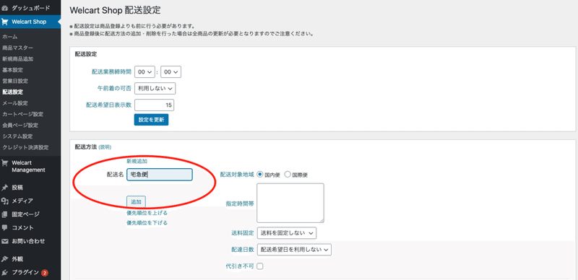Click the メディア media icon
The image size is (578, 280).
5,201
